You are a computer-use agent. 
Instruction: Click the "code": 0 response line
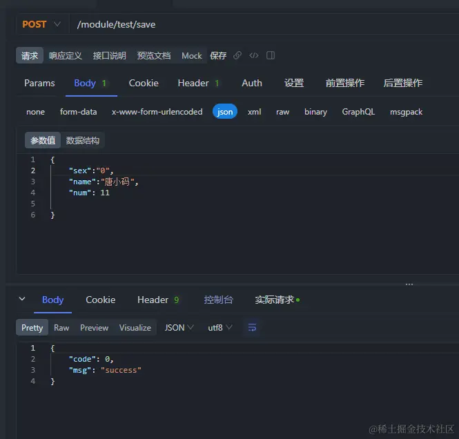(x=91, y=359)
